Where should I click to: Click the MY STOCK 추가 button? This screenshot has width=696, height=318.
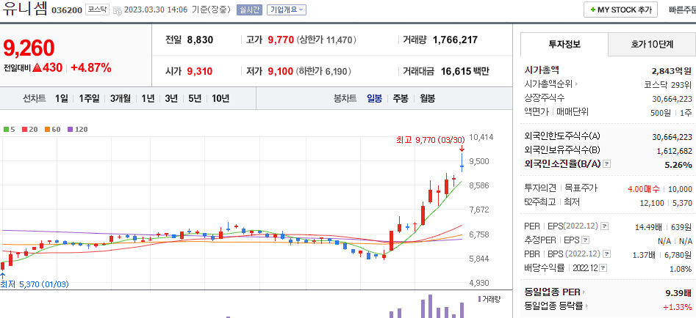tap(620, 10)
